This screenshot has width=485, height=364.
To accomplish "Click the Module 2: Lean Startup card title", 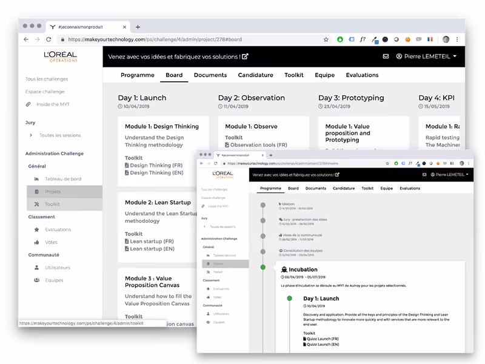I will click(x=158, y=203).
